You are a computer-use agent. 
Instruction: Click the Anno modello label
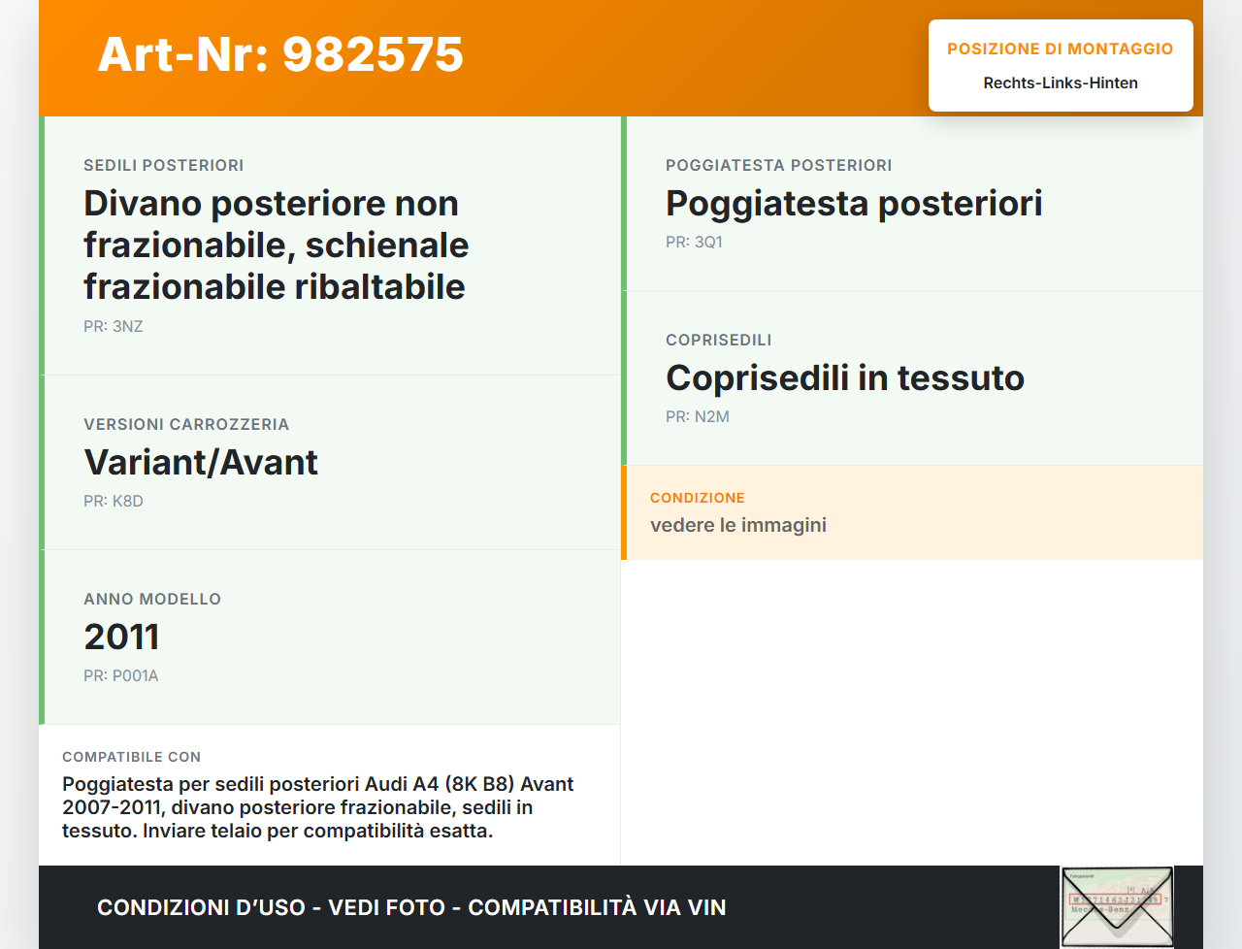pyautogui.click(x=152, y=599)
